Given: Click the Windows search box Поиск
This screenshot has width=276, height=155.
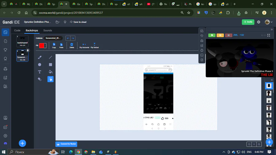Looking at the screenshot, I should 33,152.
